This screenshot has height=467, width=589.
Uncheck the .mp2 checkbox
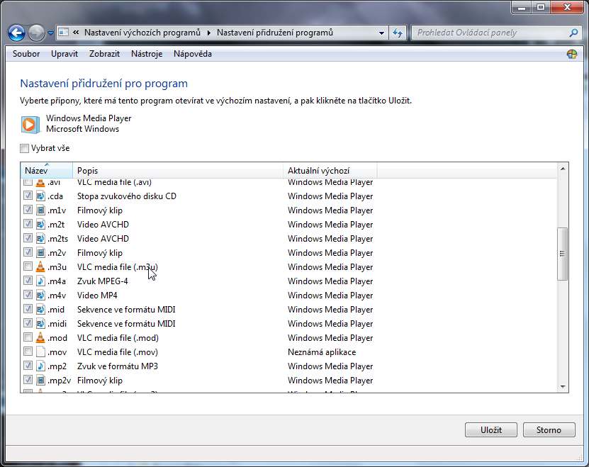click(28, 366)
